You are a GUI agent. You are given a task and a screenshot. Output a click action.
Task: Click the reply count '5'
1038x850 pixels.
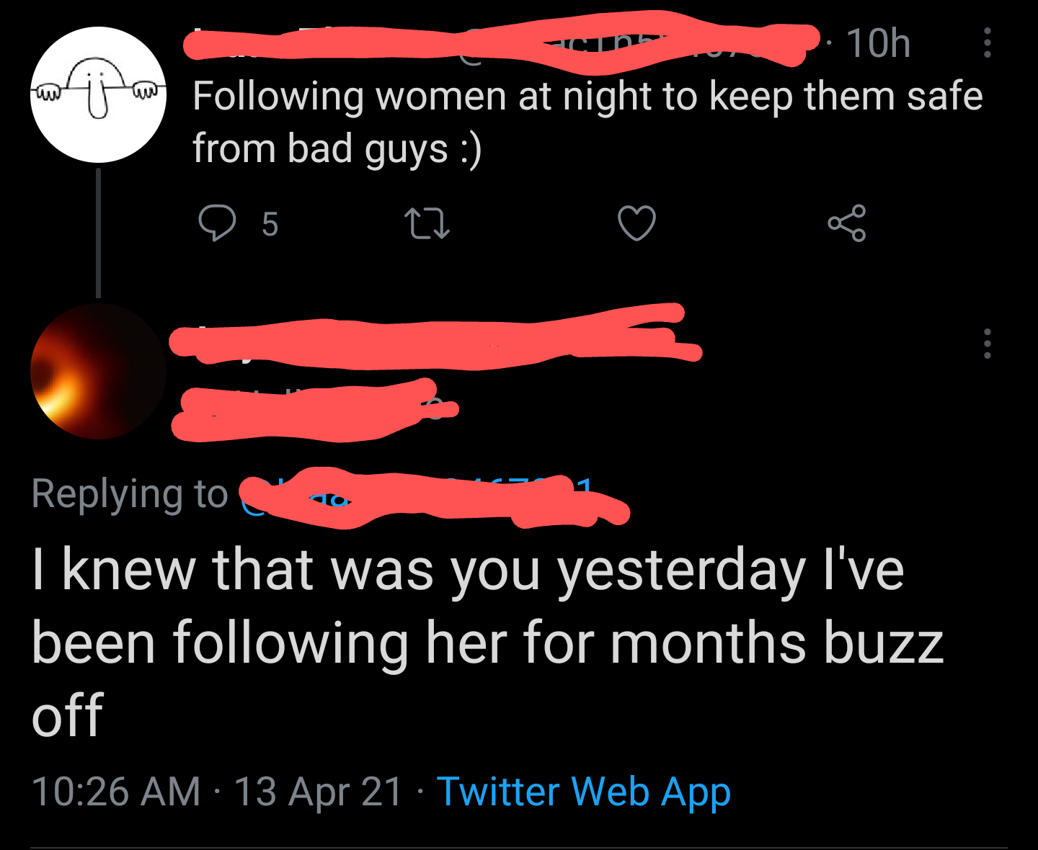point(270,224)
